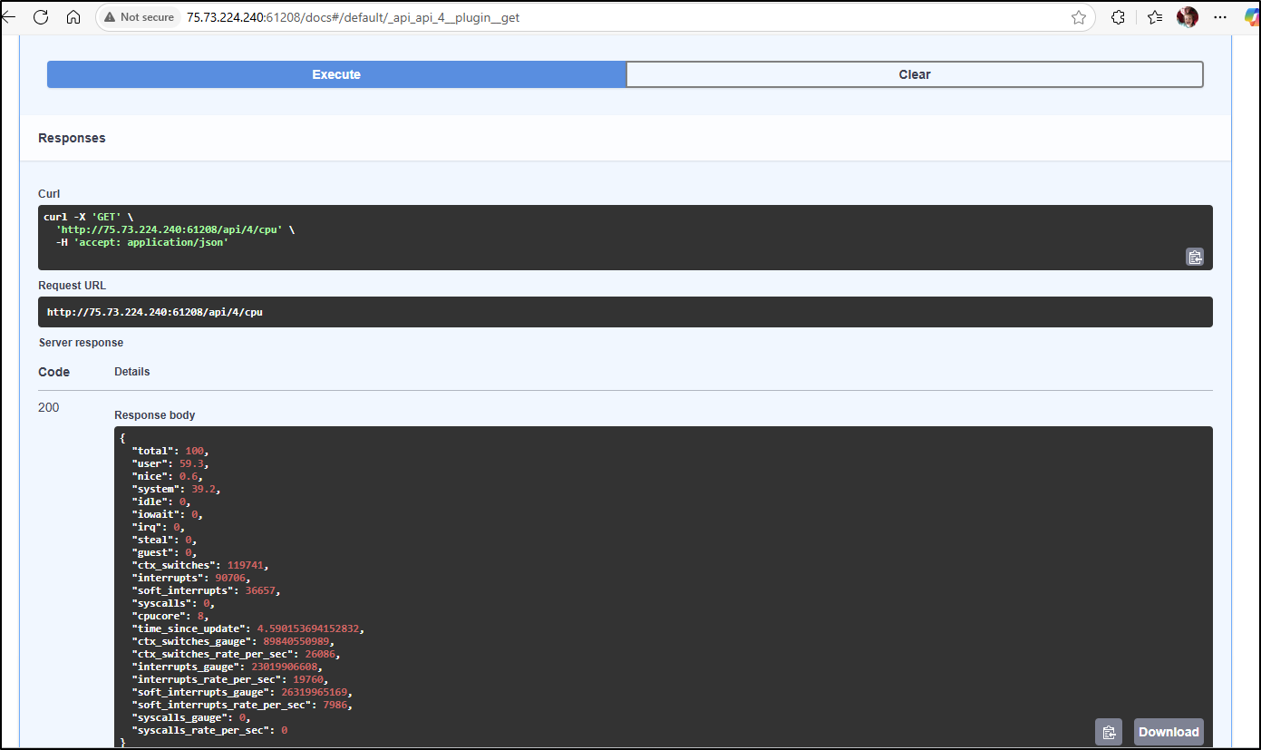Open the Favorites list icon
This screenshot has height=750, width=1261.
pyautogui.click(x=1155, y=17)
